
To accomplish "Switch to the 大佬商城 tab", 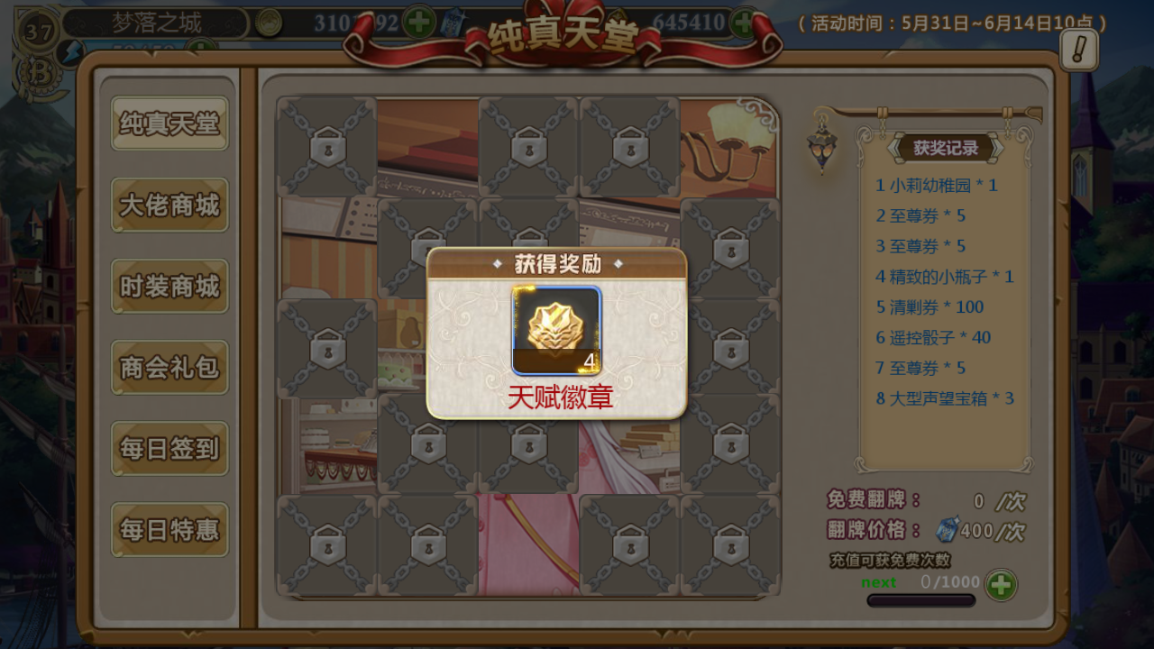I will point(169,205).
